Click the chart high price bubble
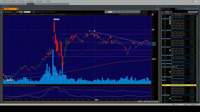Image resolution: width=200 pixels, height=112 pixels. (x=56, y=19)
